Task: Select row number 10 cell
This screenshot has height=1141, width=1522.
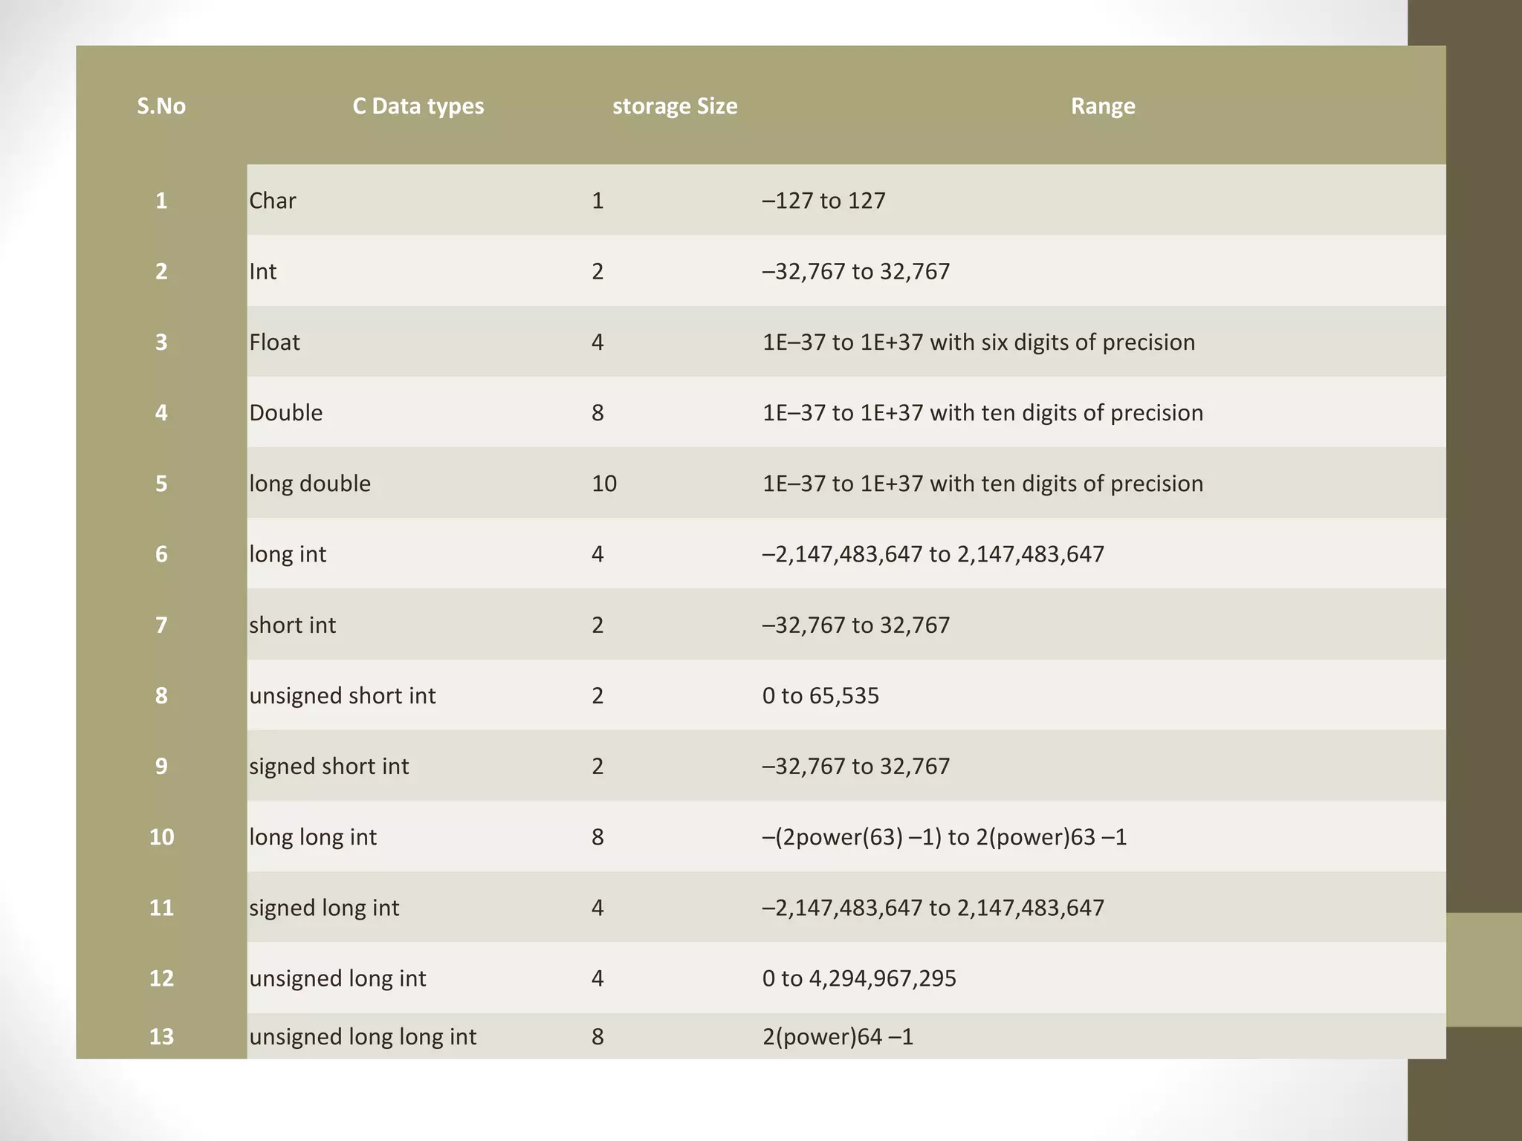Action: (161, 837)
